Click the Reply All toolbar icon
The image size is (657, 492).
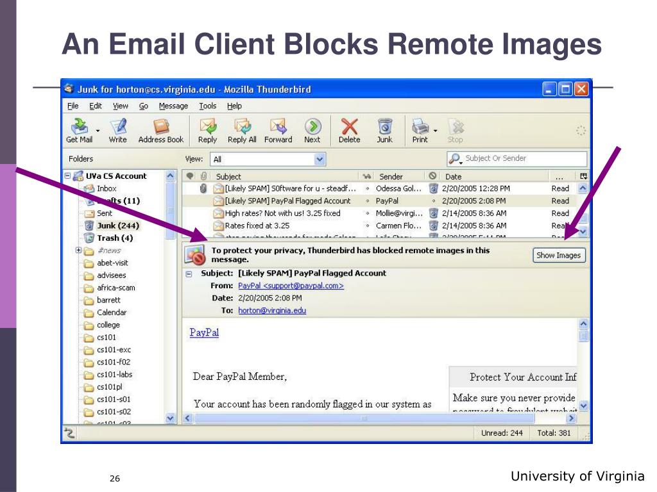242,130
